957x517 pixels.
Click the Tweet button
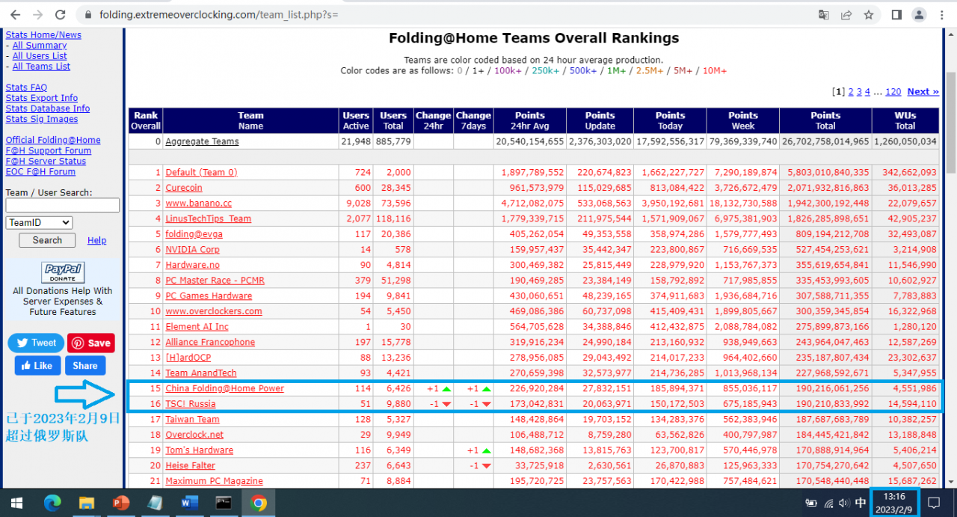point(36,343)
